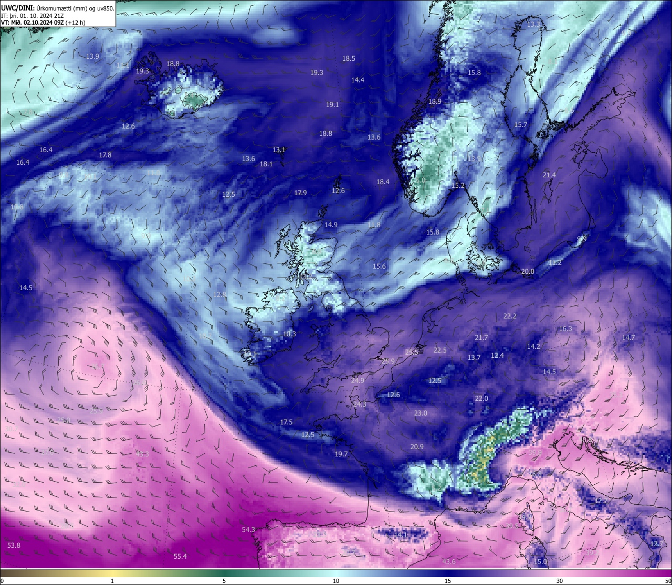The image size is (672, 585).
Task: Click the 14.4 value label
Action: [x=358, y=80]
